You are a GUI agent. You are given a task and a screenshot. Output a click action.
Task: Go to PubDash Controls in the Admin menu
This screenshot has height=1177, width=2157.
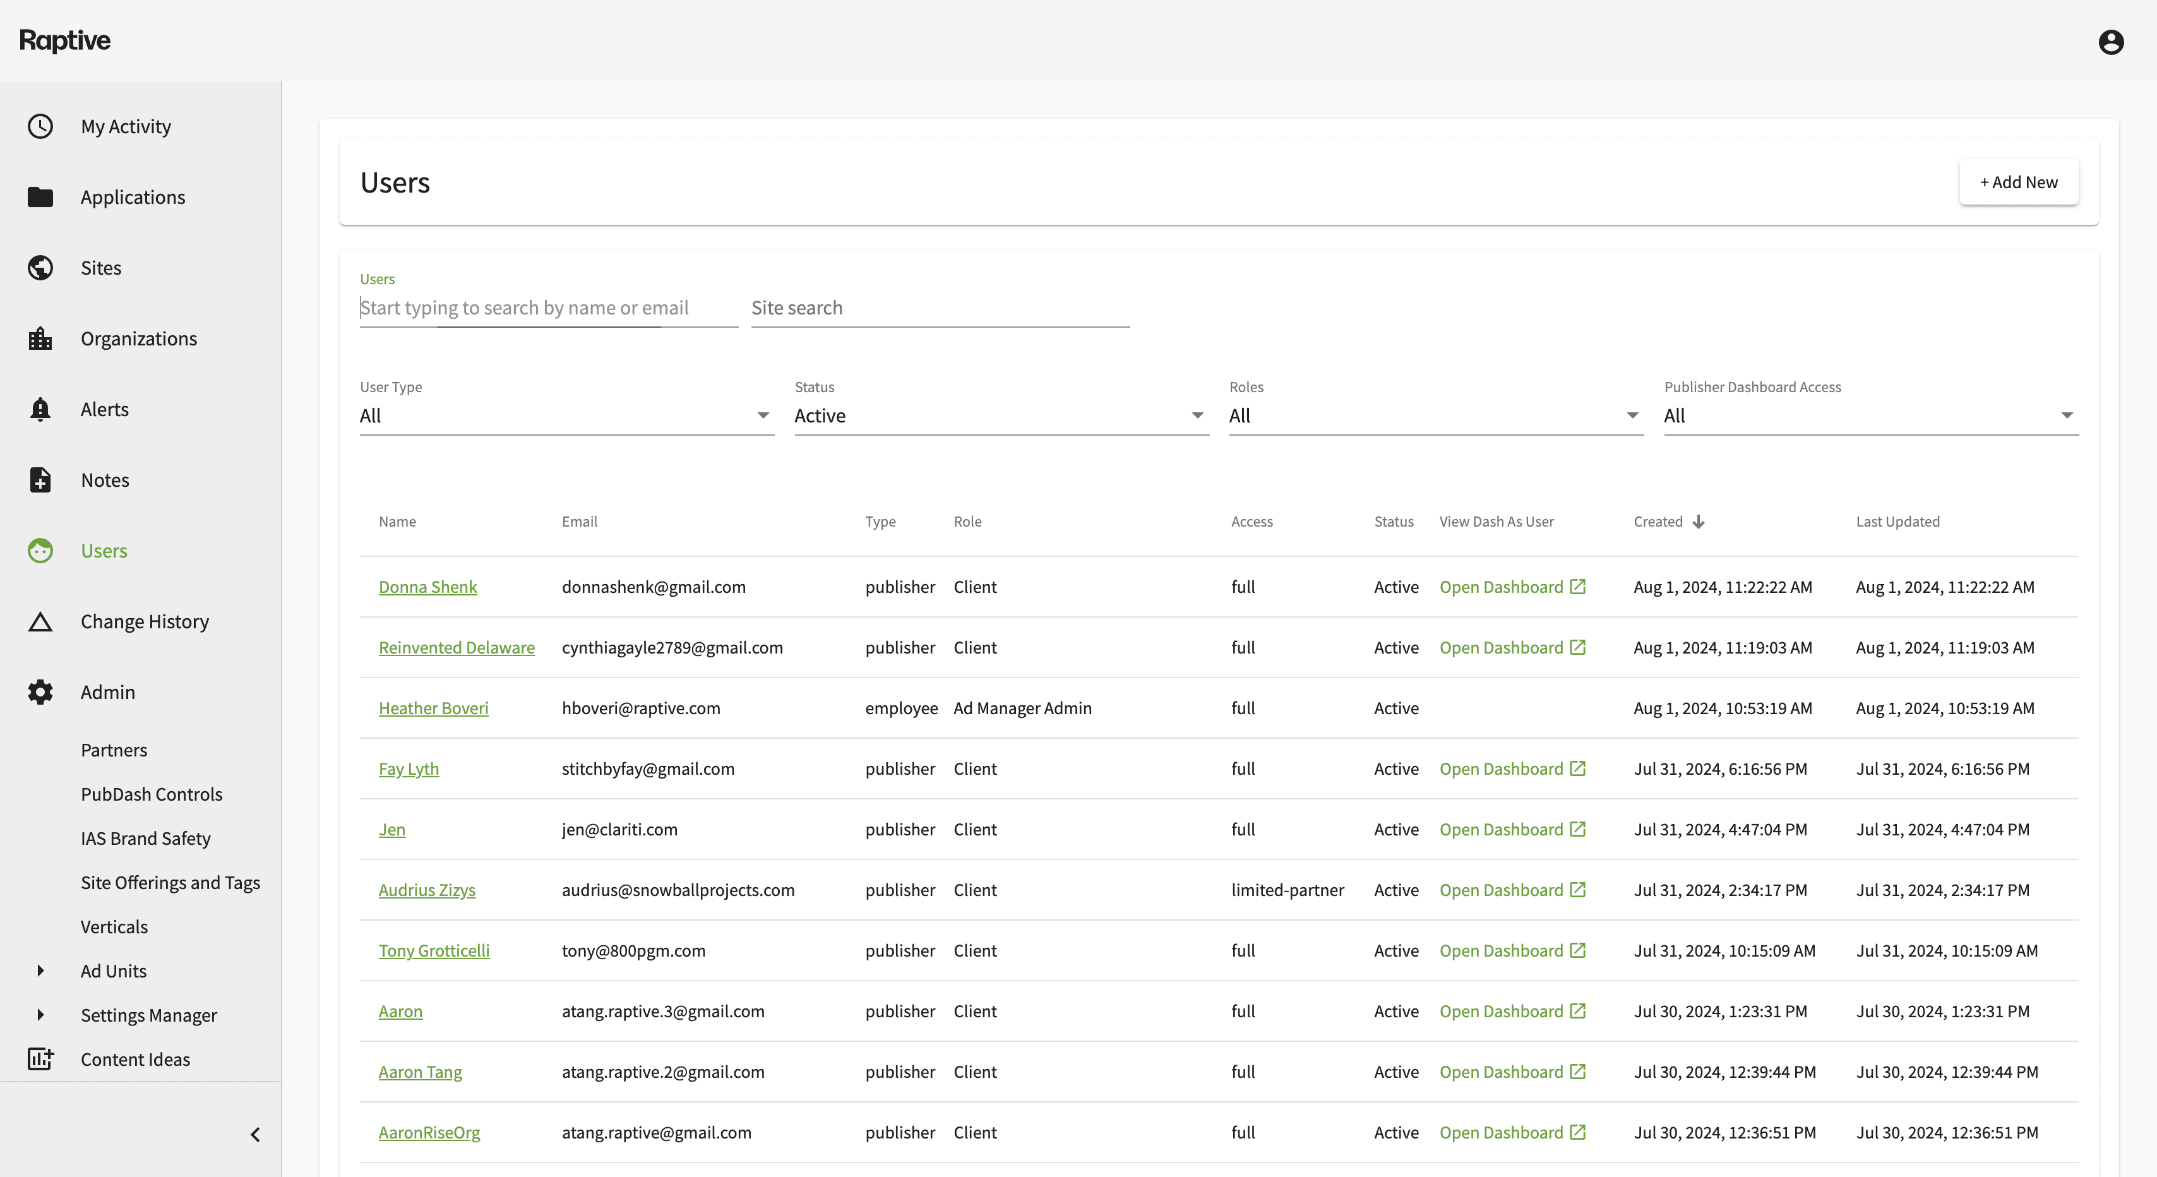(x=152, y=794)
